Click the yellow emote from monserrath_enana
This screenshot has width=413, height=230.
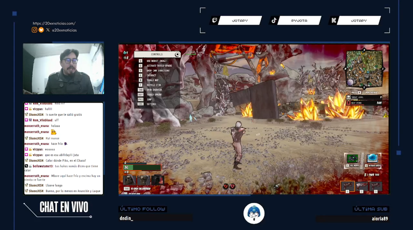coord(54,132)
